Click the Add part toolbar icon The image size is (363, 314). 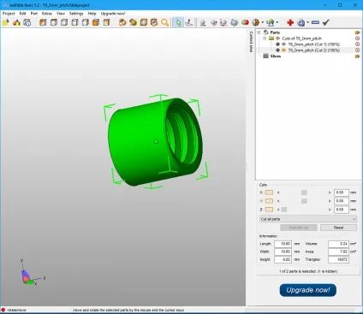(16, 22)
